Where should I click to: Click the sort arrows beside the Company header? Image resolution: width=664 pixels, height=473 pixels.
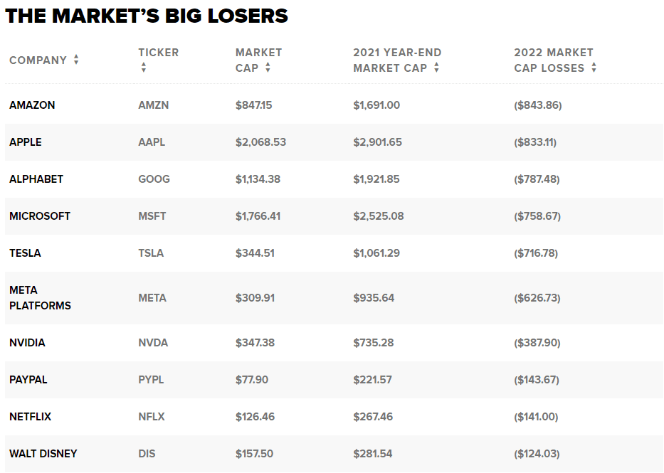point(76,60)
